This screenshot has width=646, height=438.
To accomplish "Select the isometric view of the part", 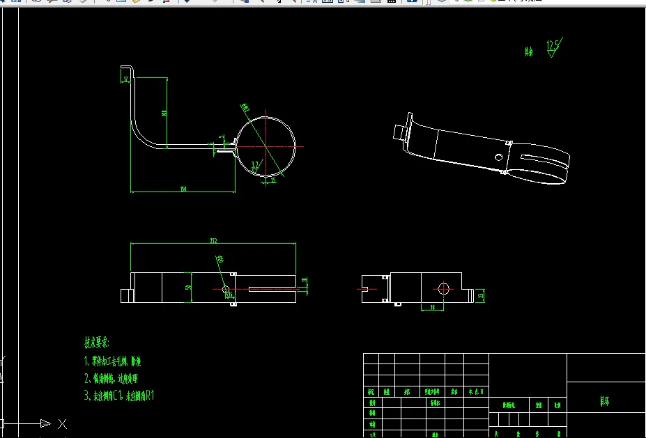I will 482,149.
